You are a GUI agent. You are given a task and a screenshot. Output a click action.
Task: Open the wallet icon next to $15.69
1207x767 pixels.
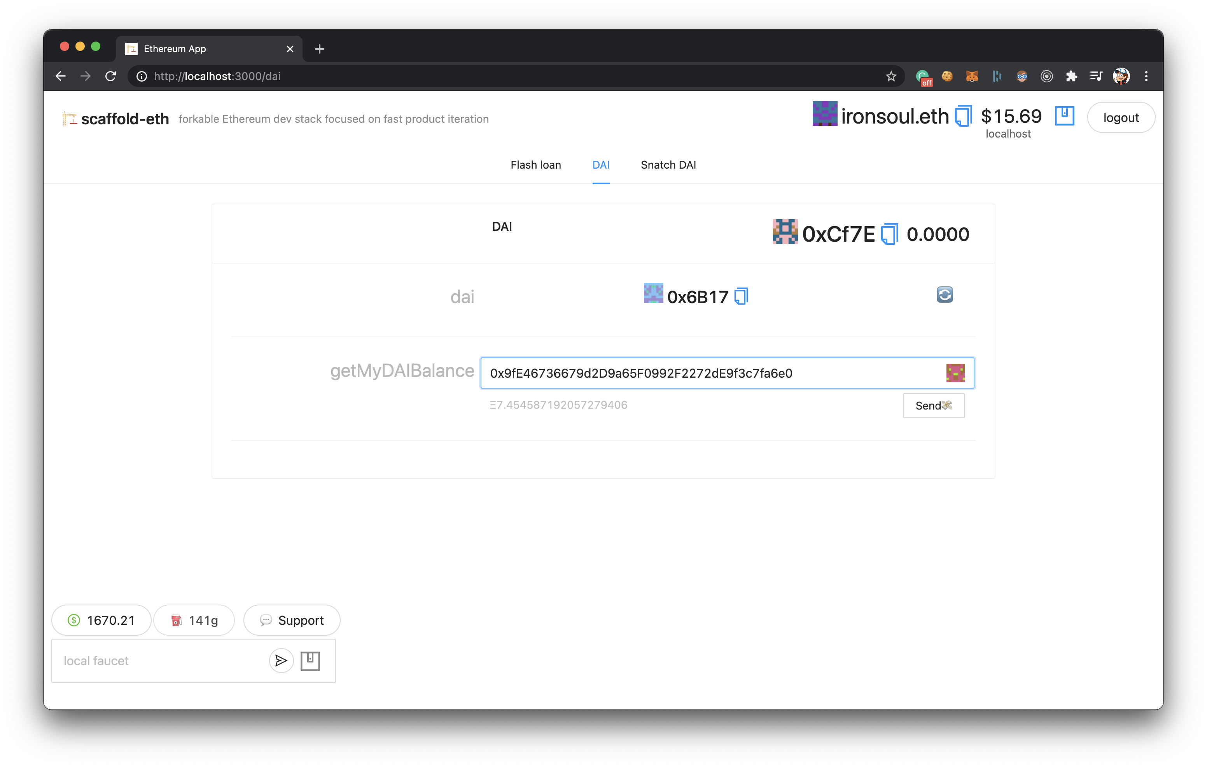[x=1064, y=116]
